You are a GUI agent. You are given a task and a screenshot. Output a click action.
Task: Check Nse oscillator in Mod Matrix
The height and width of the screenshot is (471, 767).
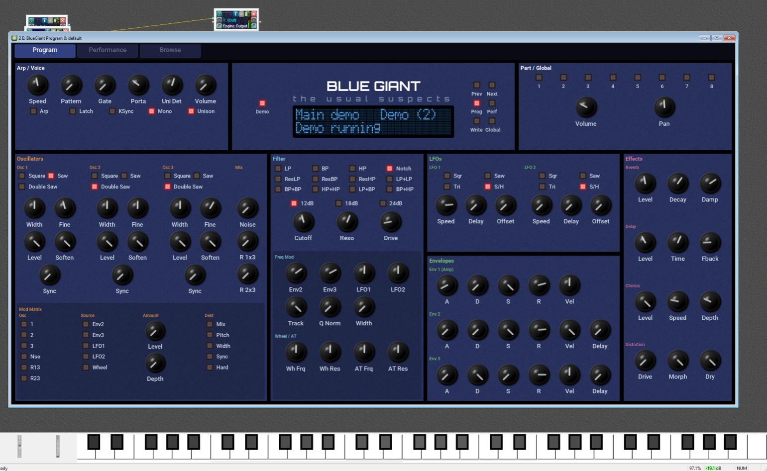coord(24,357)
